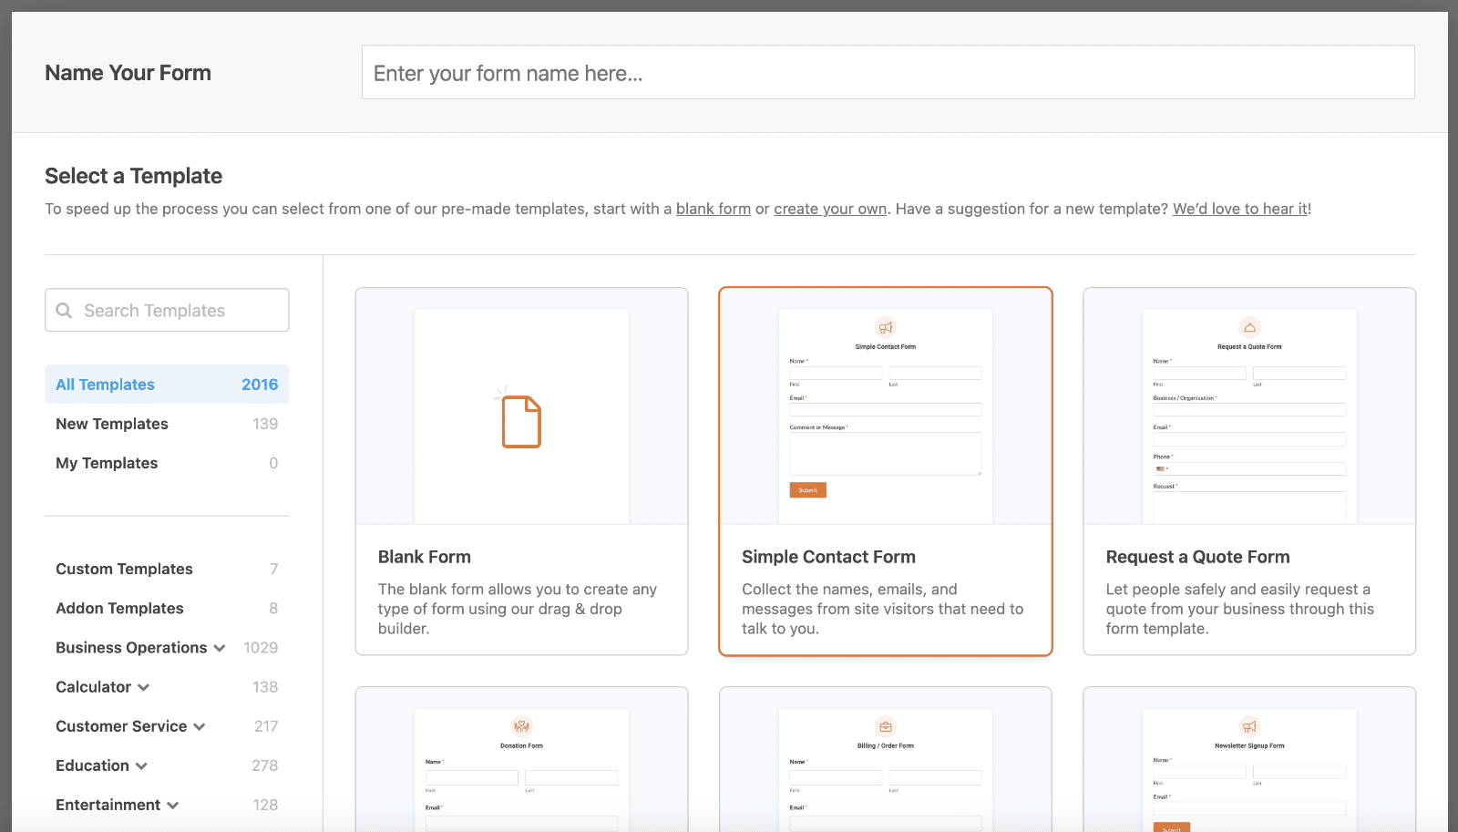Switch to New Templates
This screenshot has width=1458, height=832.
point(111,423)
